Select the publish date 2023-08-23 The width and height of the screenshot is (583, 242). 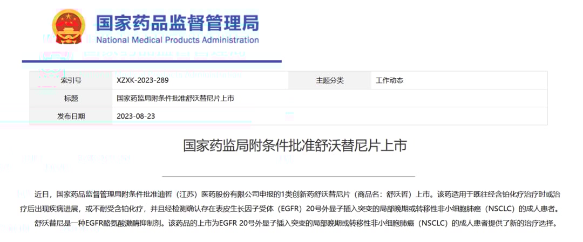[135, 116]
